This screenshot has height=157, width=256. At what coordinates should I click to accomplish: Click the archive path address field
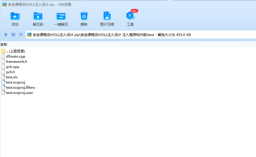[141, 35]
